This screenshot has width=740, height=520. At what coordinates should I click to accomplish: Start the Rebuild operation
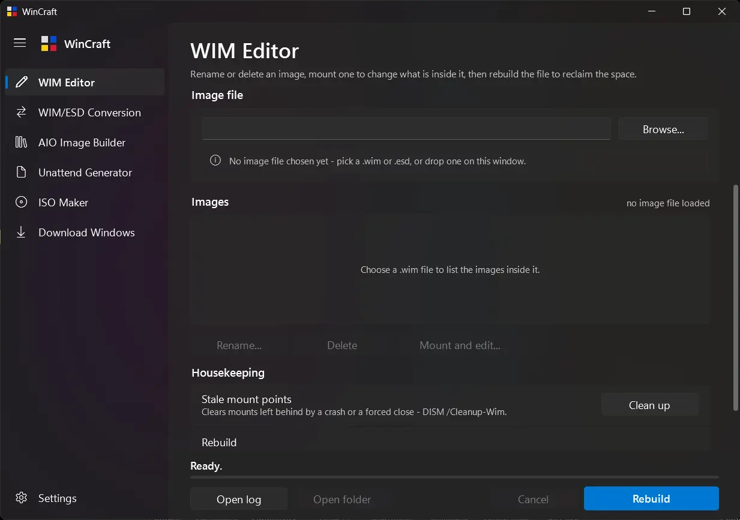651,498
